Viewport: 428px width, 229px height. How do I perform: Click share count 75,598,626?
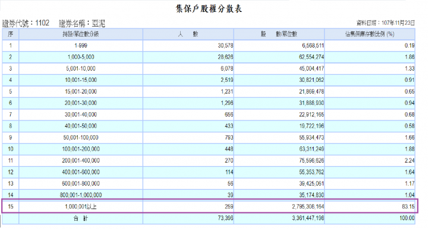pos(311,161)
